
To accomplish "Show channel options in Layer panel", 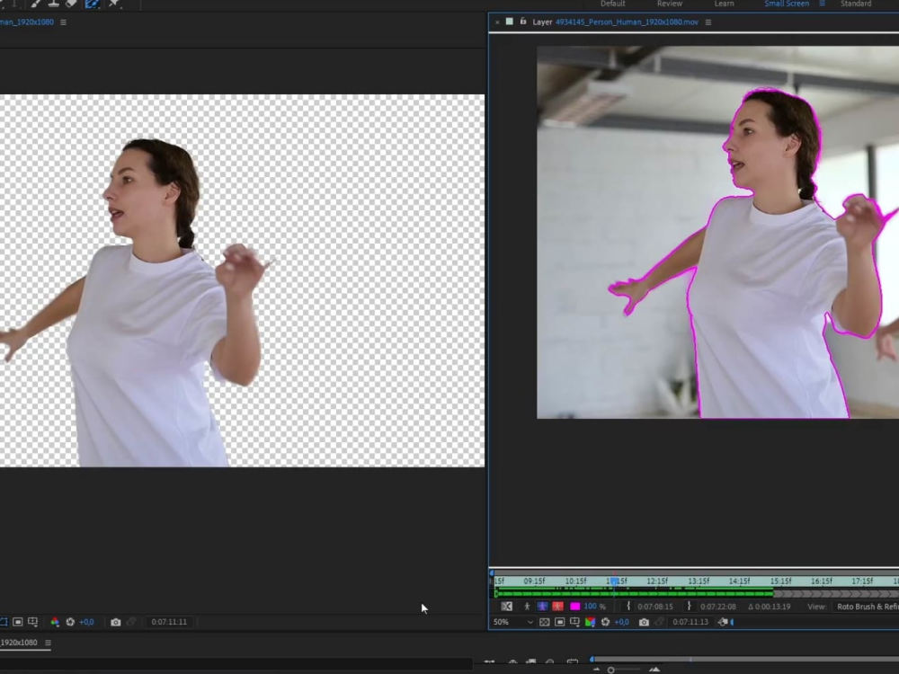I will coord(590,622).
